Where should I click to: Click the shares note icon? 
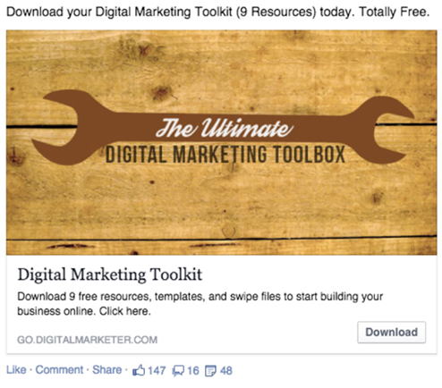click(x=210, y=371)
